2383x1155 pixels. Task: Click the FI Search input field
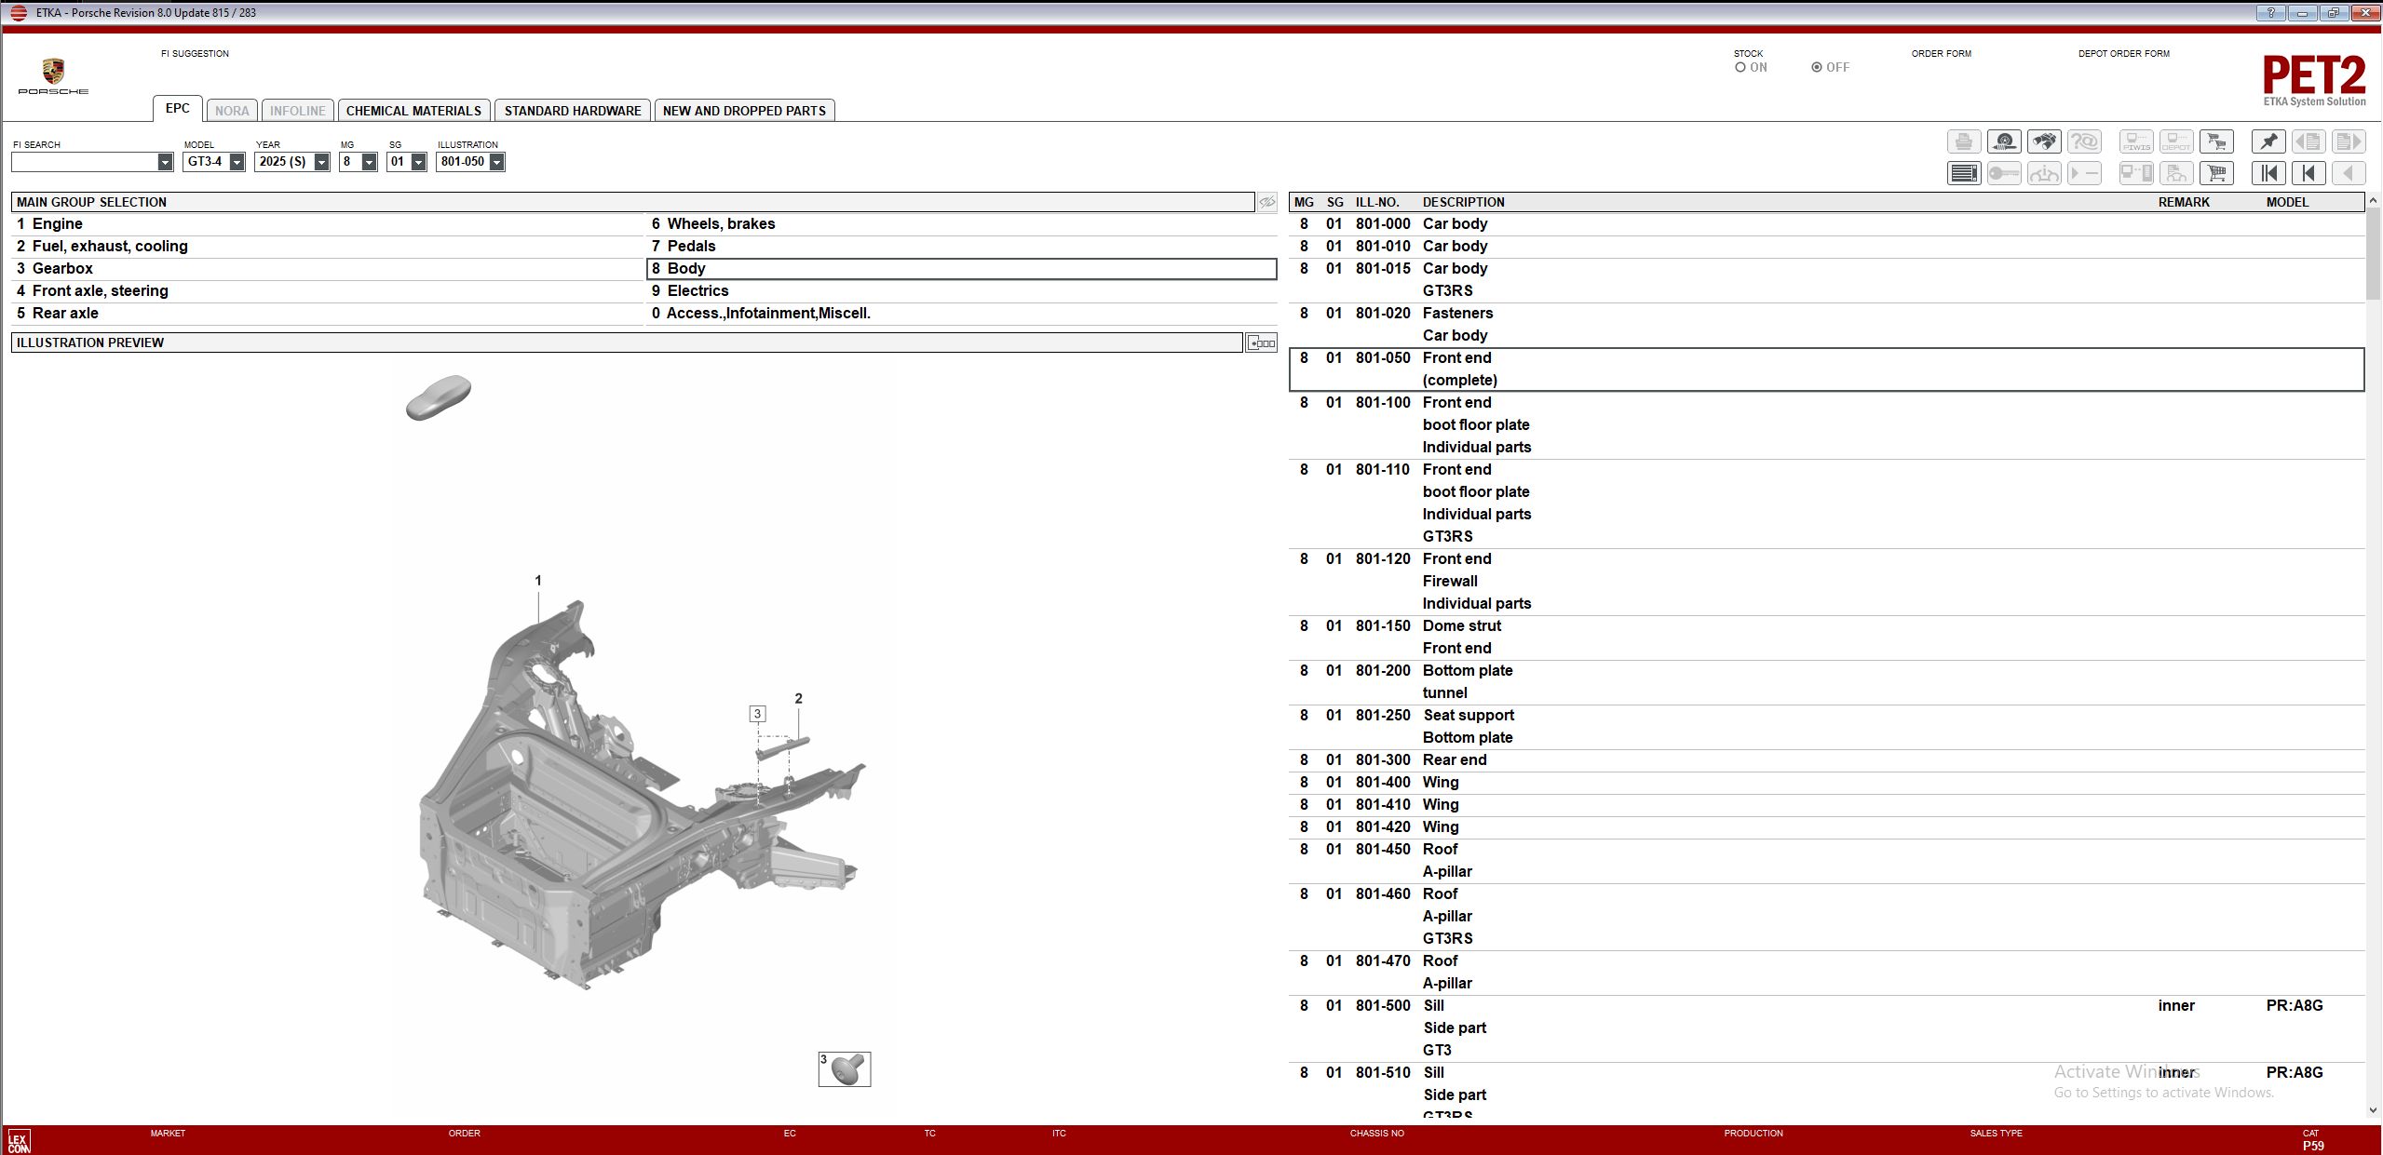[x=84, y=162]
